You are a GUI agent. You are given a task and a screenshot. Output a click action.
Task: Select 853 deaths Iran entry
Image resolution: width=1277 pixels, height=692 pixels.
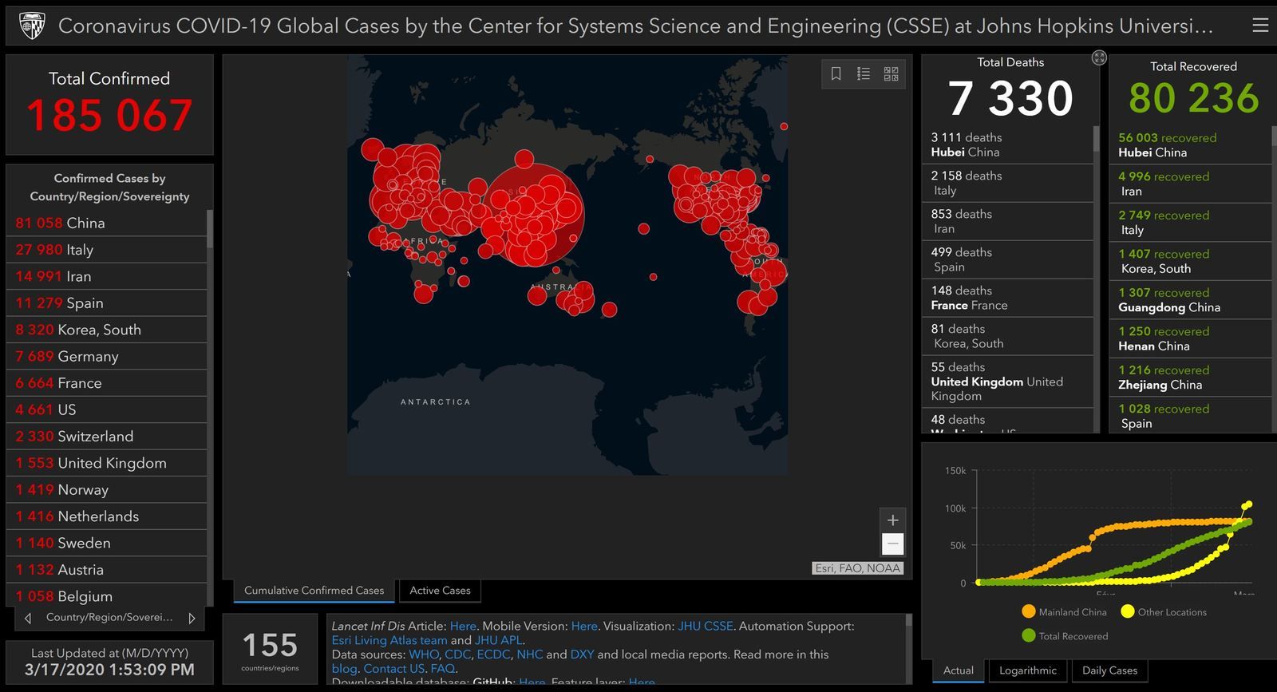1009,221
